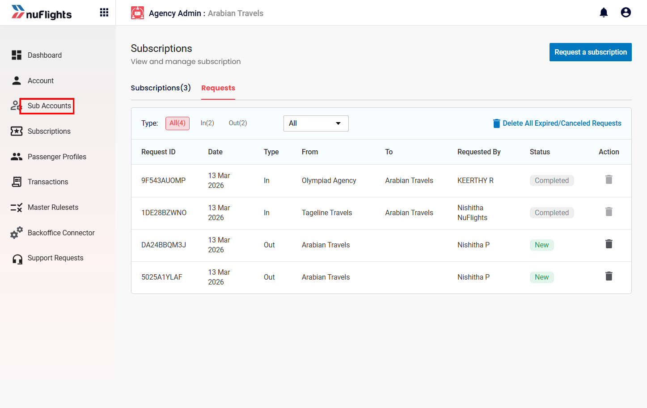Open Support Requests
Screen dimensions: 647x408
[55, 258]
